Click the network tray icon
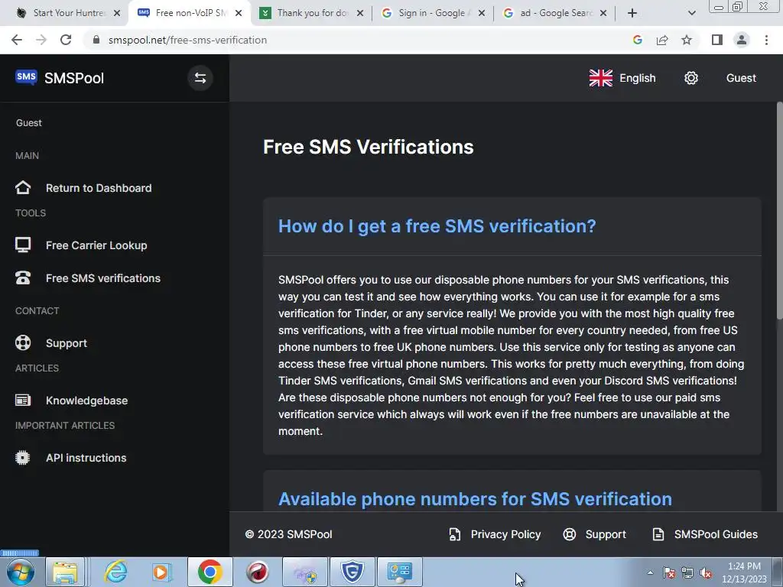 coord(687,572)
